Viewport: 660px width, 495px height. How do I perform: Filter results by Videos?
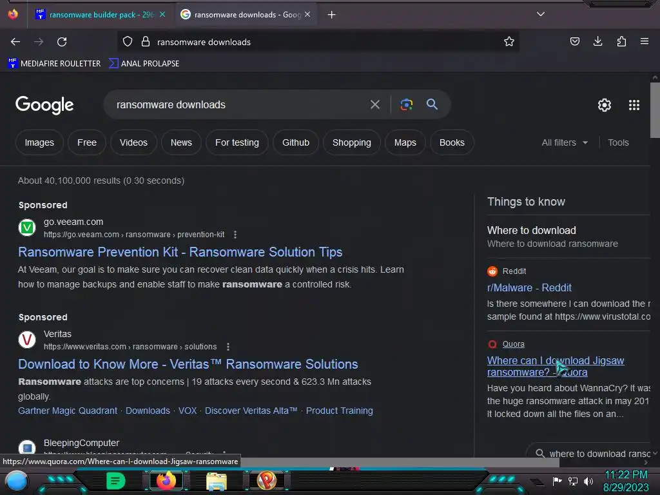(133, 142)
